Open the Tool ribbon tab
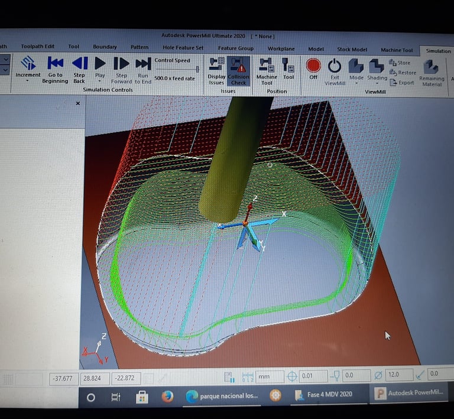This screenshot has height=419, width=454. (73, 47)
